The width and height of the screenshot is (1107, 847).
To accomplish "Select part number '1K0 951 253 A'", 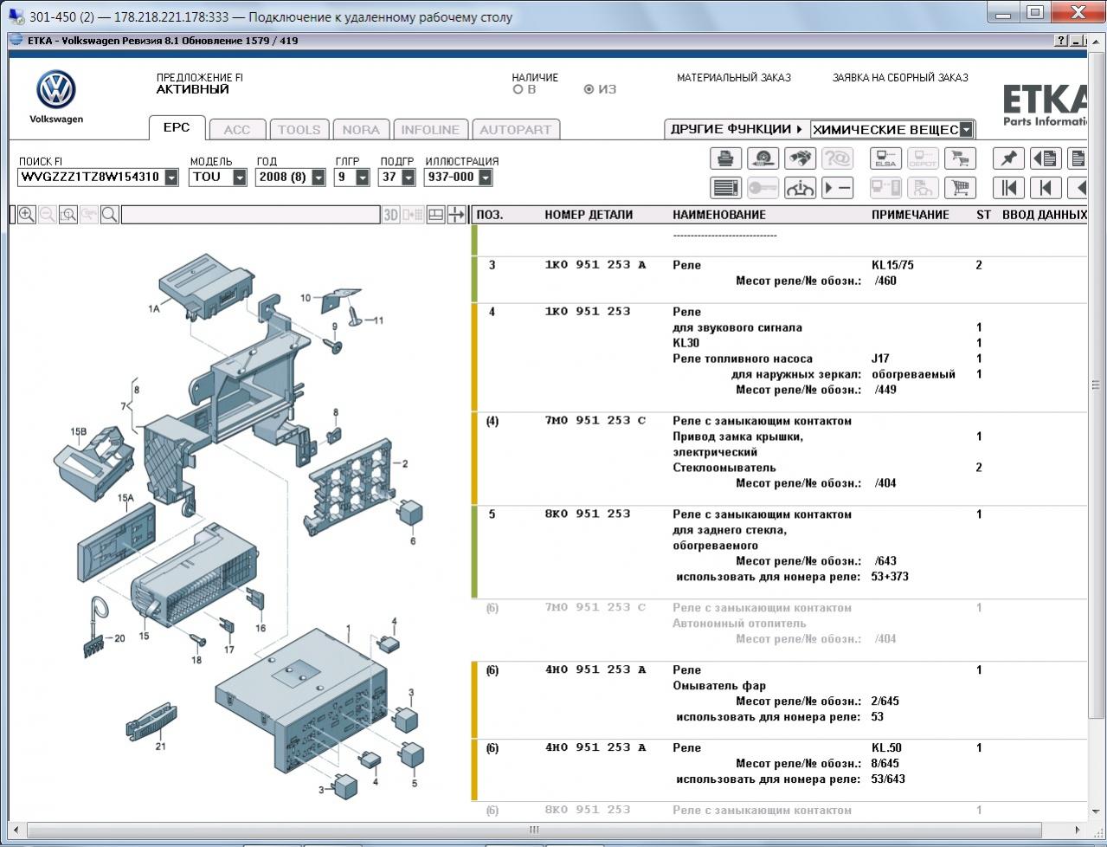I will [595, 265].
